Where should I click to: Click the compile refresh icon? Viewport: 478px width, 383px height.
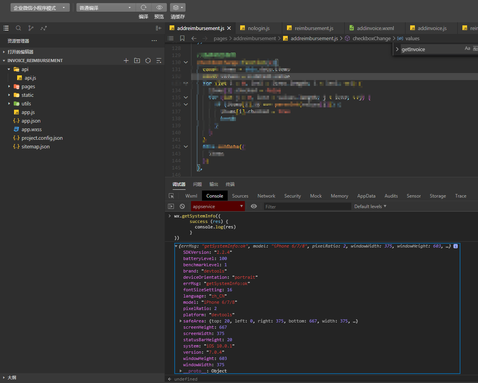[x=143, y=7]
